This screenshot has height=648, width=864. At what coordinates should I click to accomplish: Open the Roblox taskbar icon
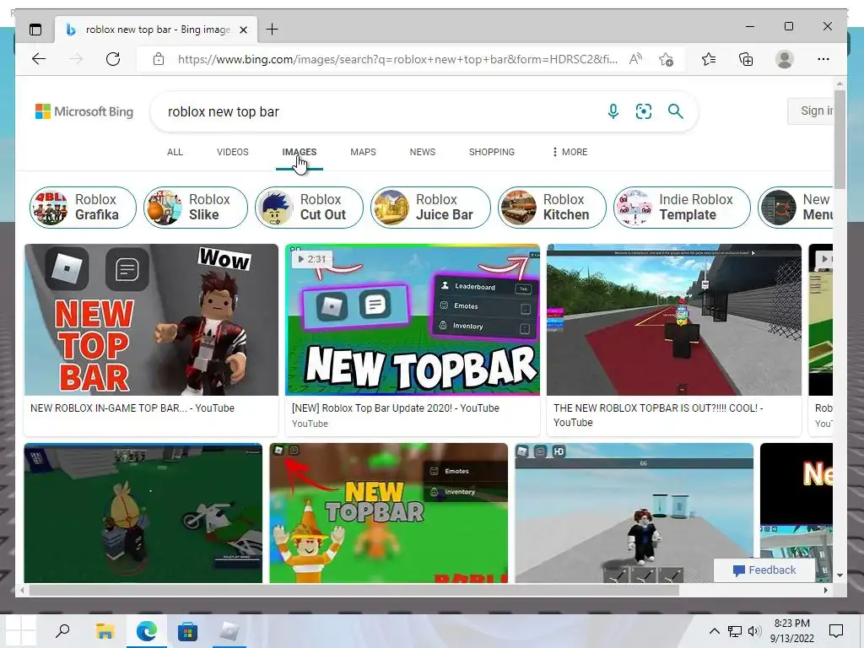229,630
